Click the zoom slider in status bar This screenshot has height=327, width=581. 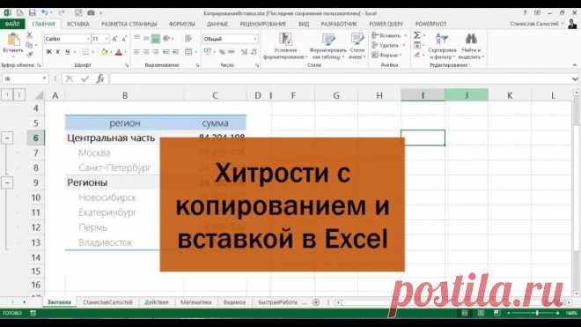click(x=537, y=314)
